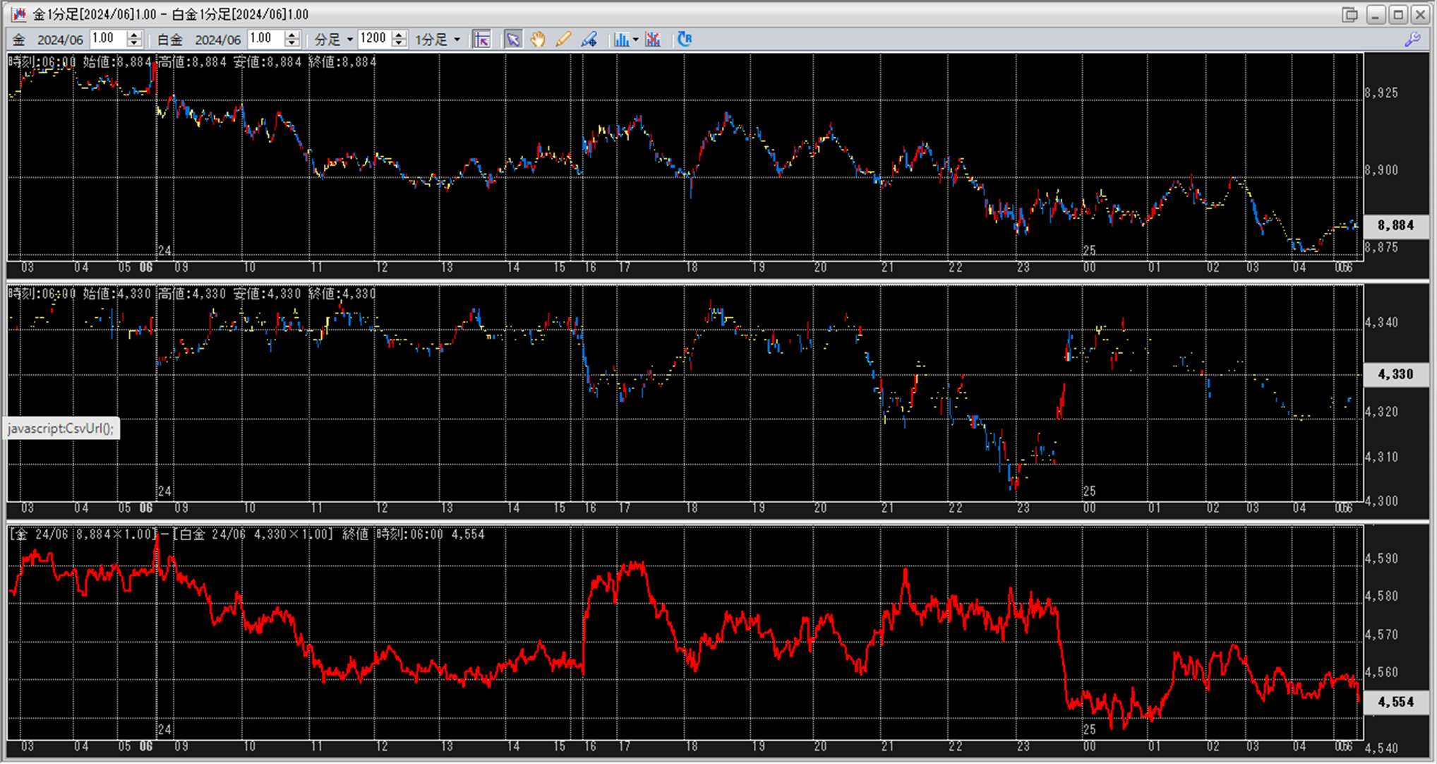Viewport: 1437px width, 764px height.
Task: Click the bar chart indicator icon
Action: (x=621, y=40)
